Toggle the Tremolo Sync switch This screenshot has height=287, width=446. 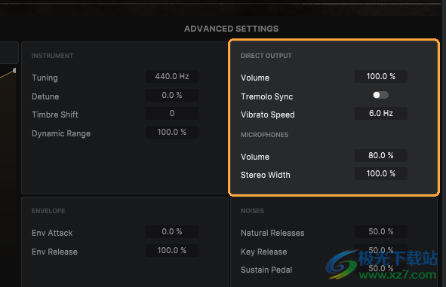pyautogui.click(x=381, y=95)
